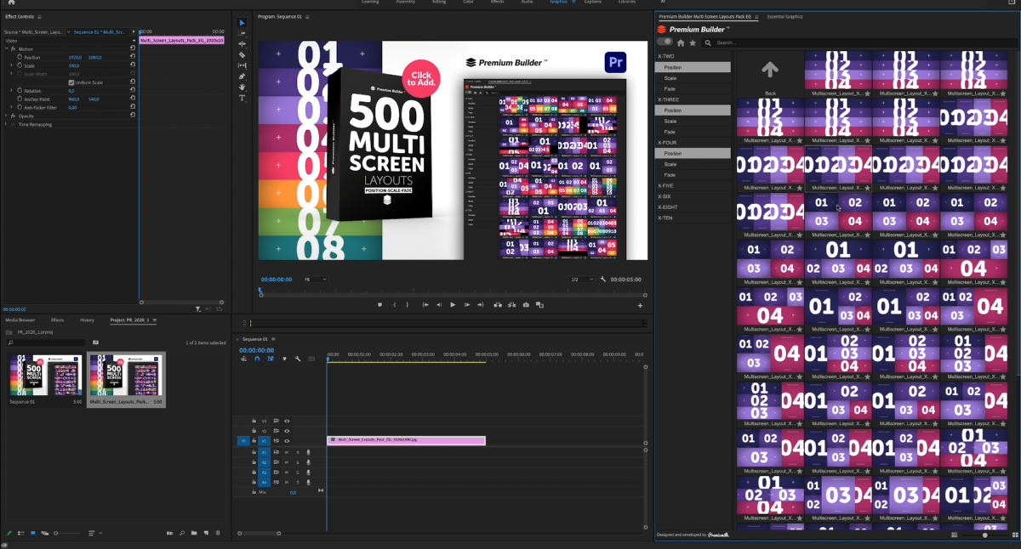Open the Fit zoom level dropdown
The width and height of the screenshot is (1021, 549).
(316, 280)
